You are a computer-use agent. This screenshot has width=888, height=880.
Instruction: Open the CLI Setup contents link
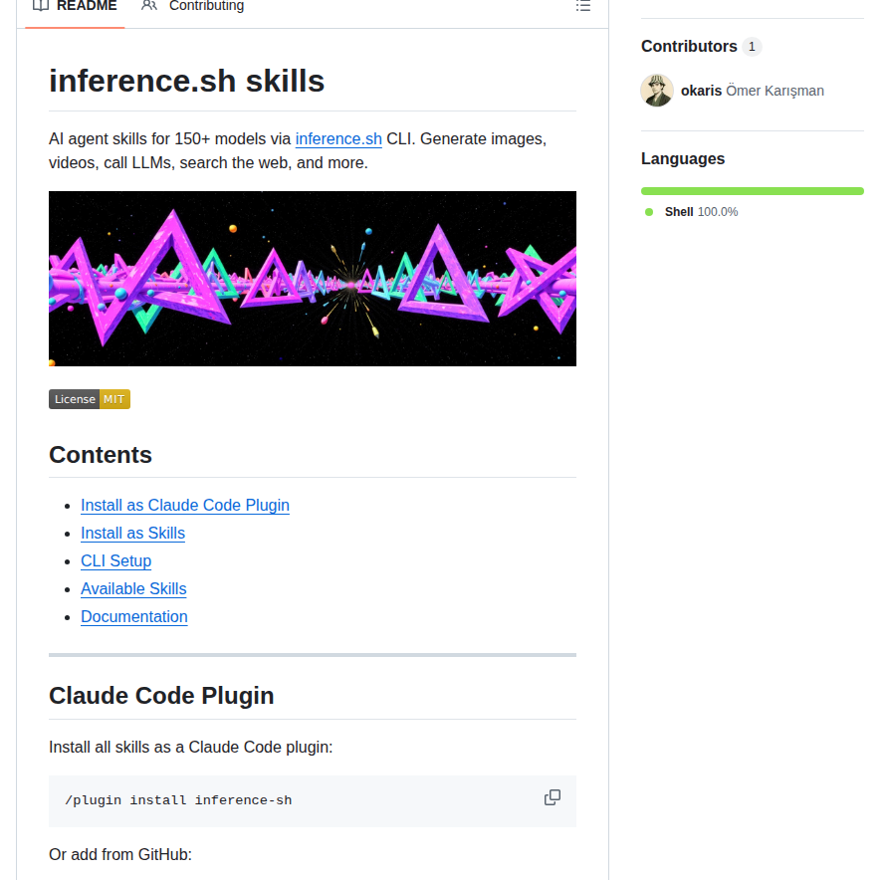pyautogui.click(x=116, y=560)
